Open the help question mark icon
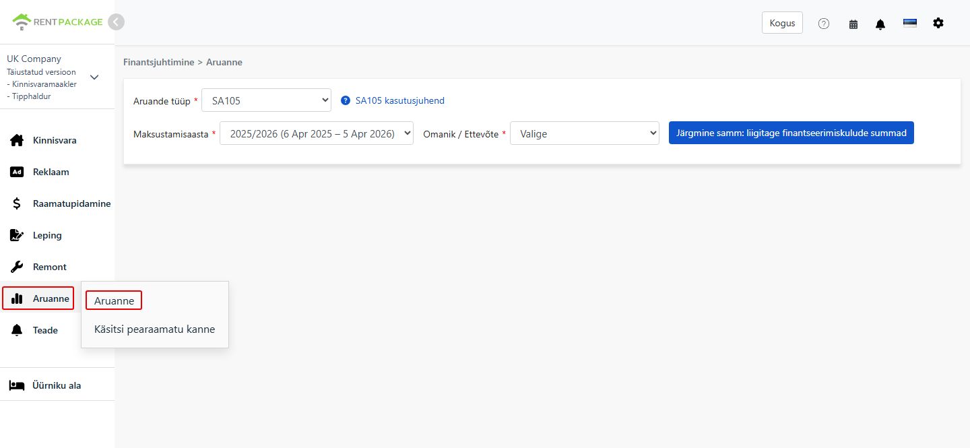Viewport: 970px width, 448px height. (824, 24)
